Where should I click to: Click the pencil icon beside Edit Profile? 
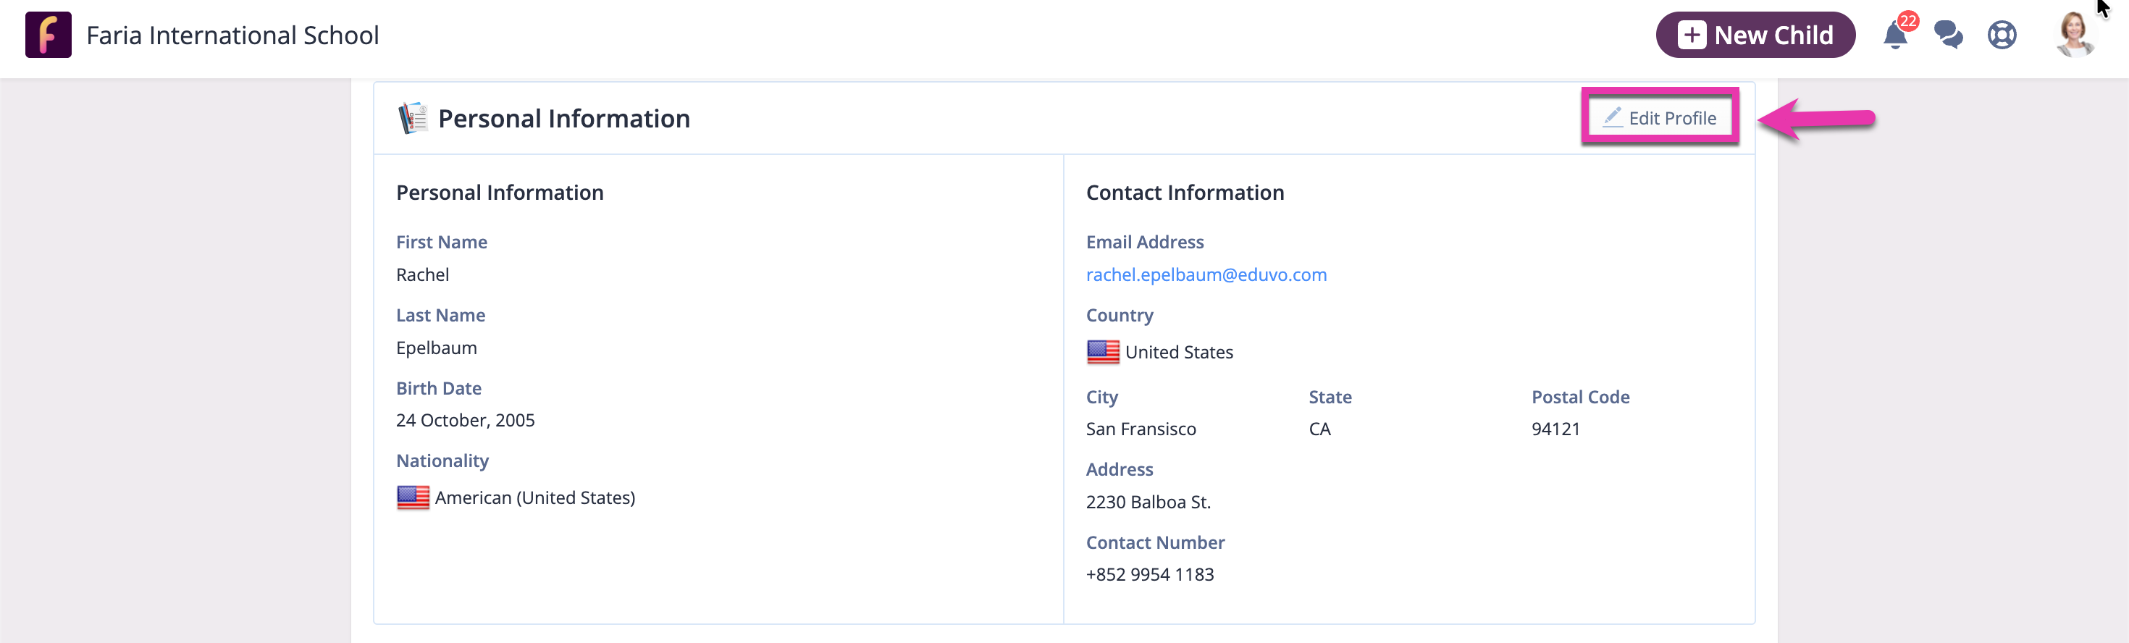(x=1612, y=117)
